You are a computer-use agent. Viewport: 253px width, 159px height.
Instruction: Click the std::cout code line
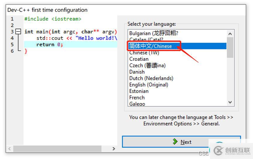click(77, 38)
